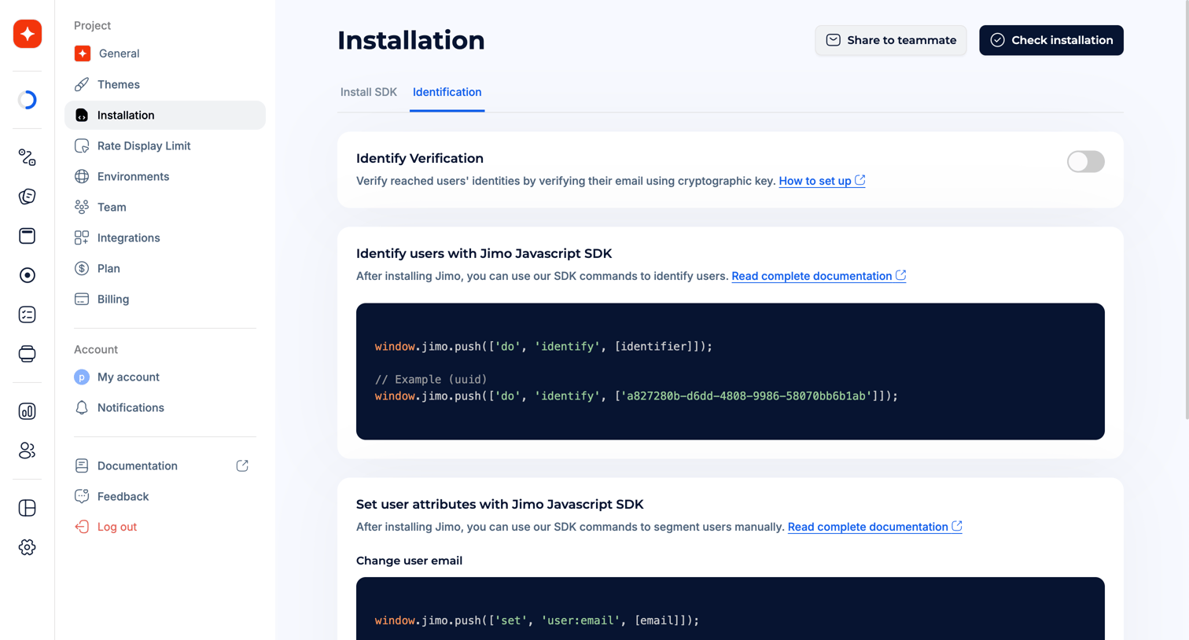Screen dimensions: 1189x640
Task: Click the '// Example (uuid)' comment line
Action: [431, 379]
